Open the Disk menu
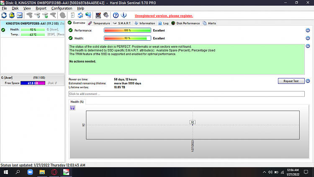The image size is (314, 177). [x=15, y=8]
